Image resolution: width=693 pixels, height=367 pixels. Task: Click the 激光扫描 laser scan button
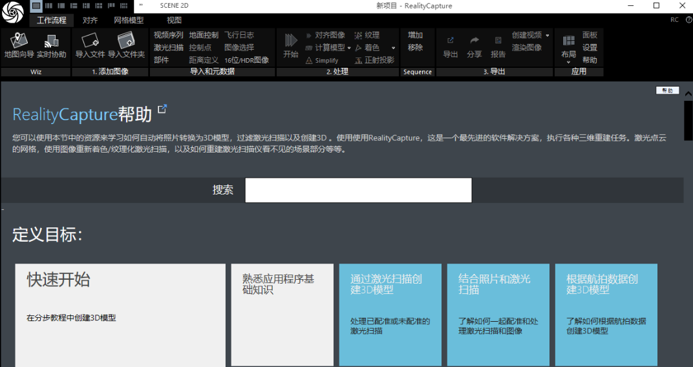[168, 47]
